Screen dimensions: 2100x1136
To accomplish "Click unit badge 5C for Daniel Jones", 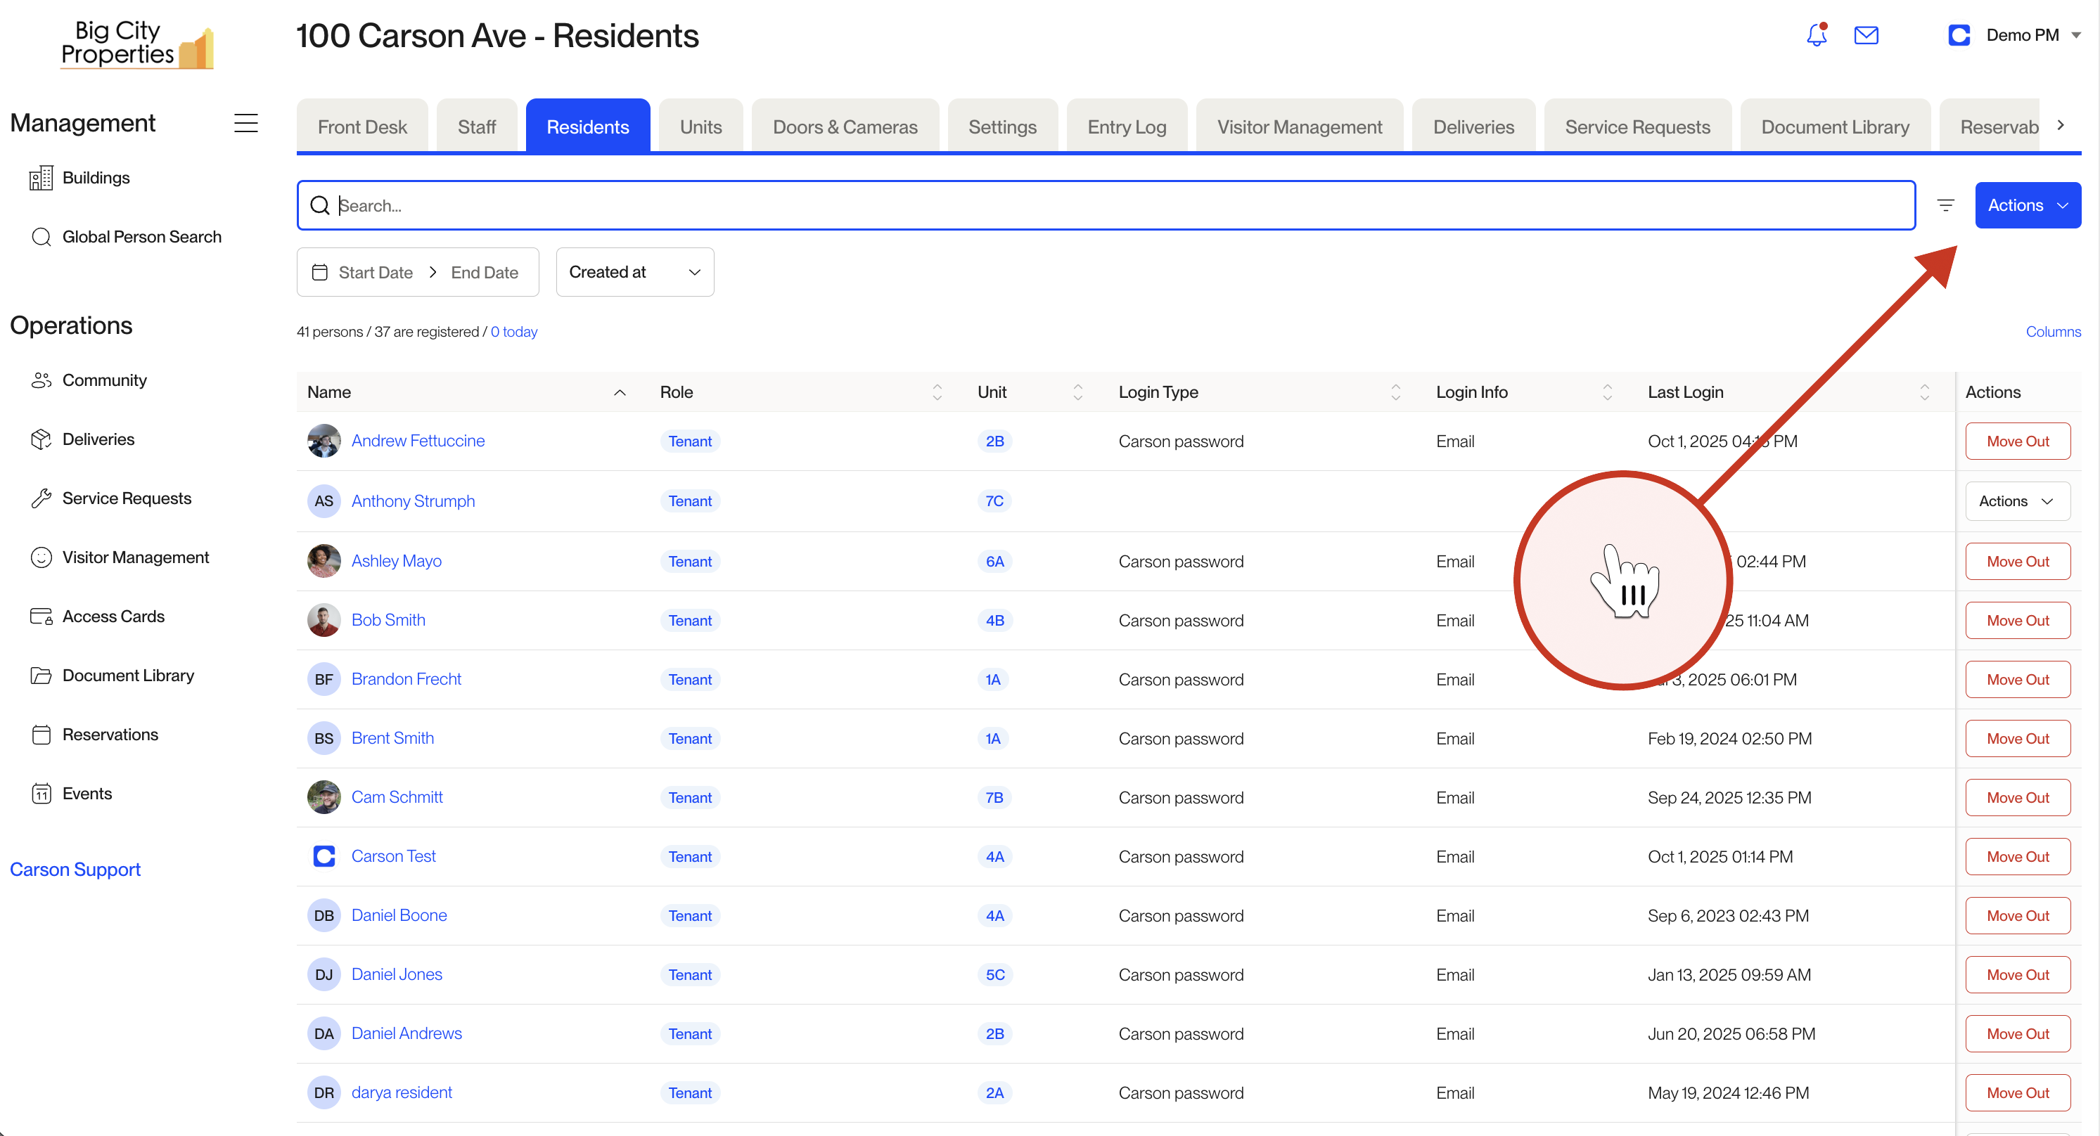I will (x=994, y=974).
